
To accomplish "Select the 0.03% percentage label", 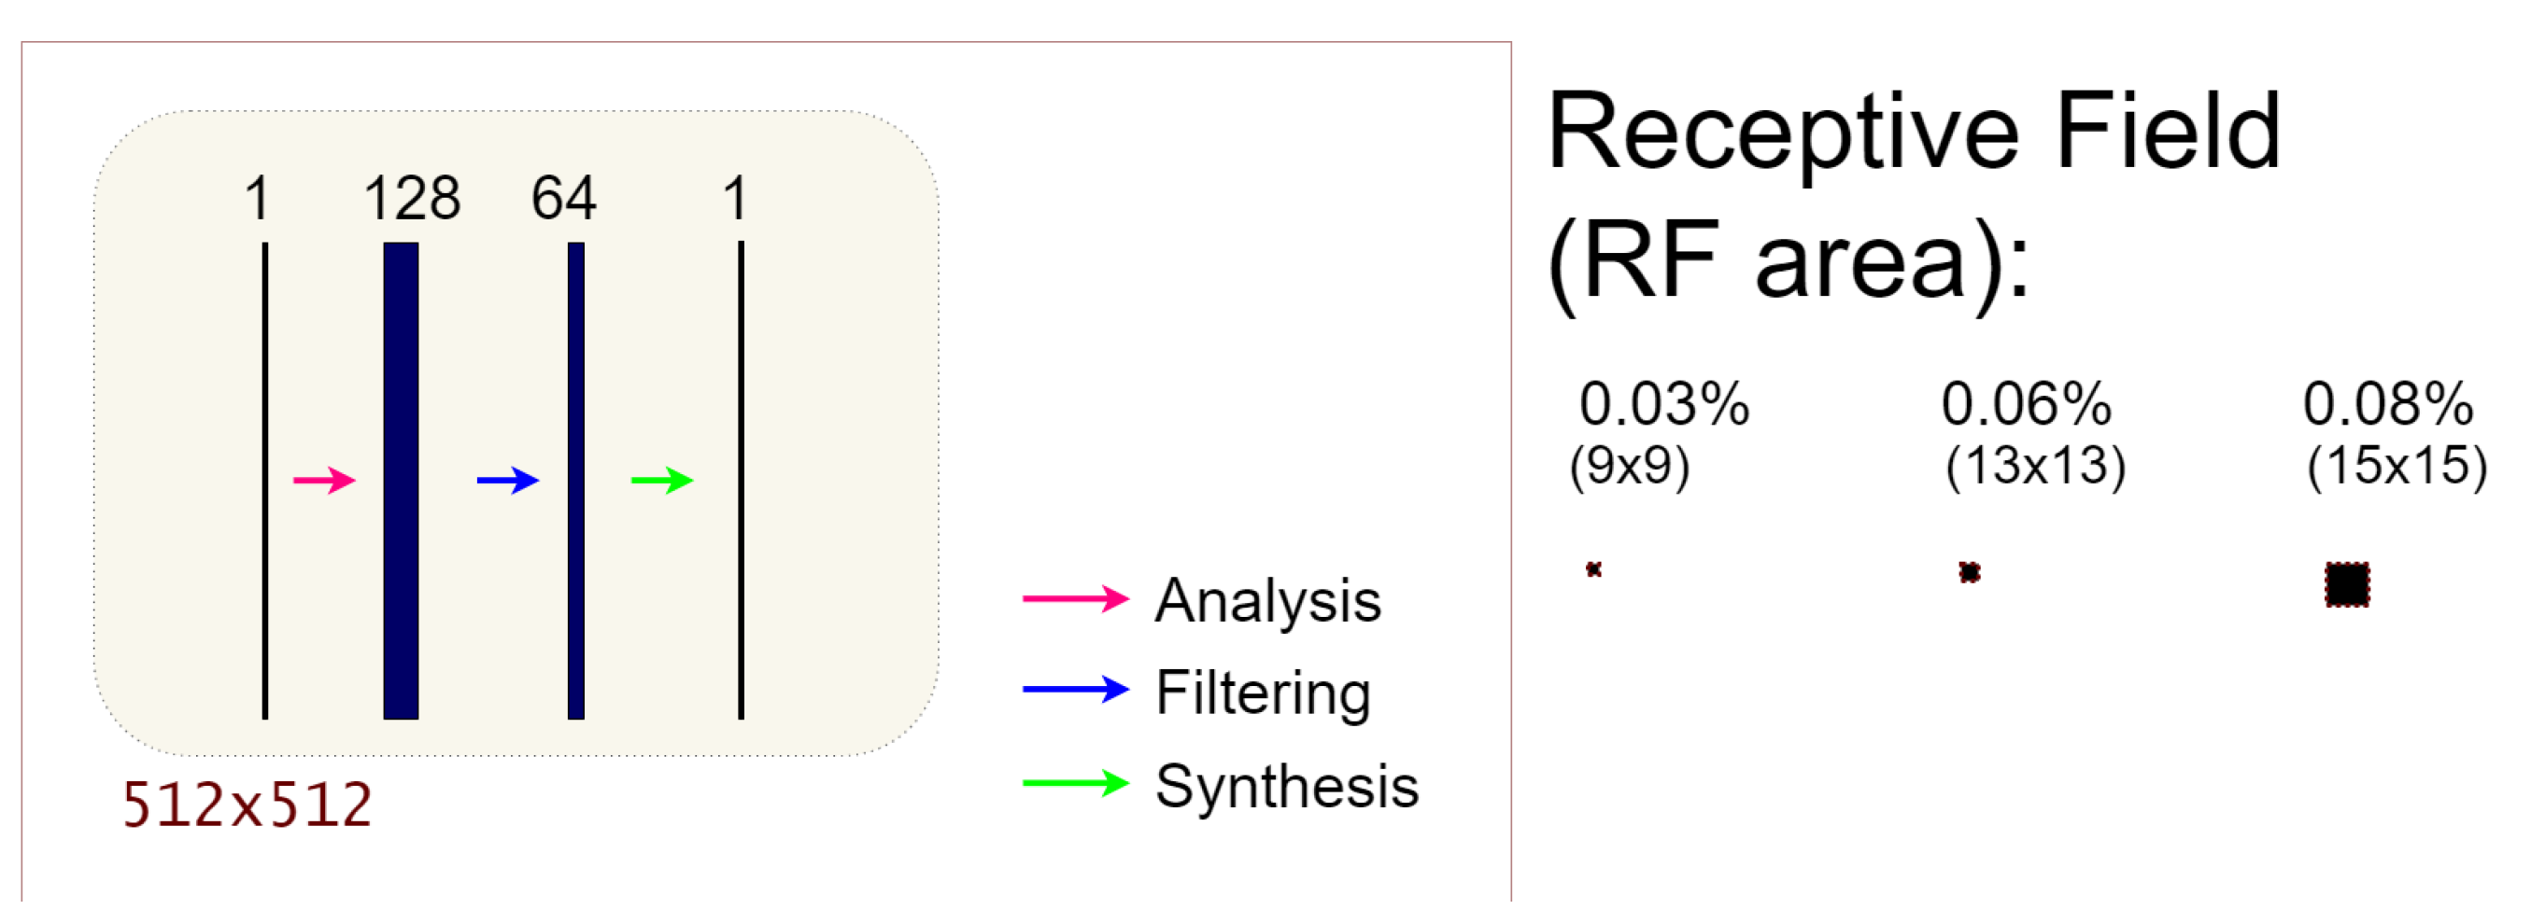I will tap(1663, 403).
